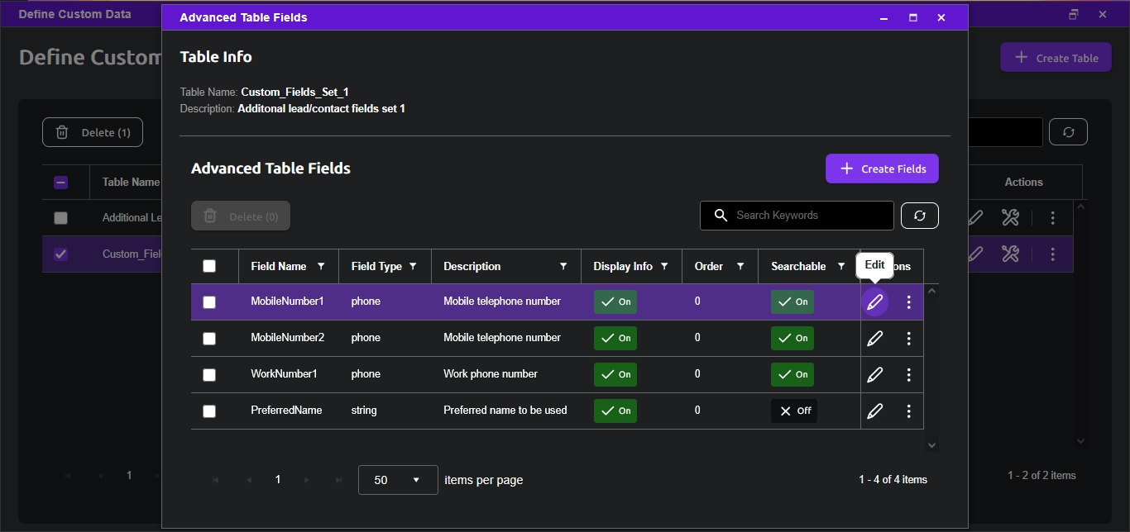The width and height of the screenshot is (1130, 532).
Task: Toggle Display Info for WorkNumber1
Action: point(615,374)
